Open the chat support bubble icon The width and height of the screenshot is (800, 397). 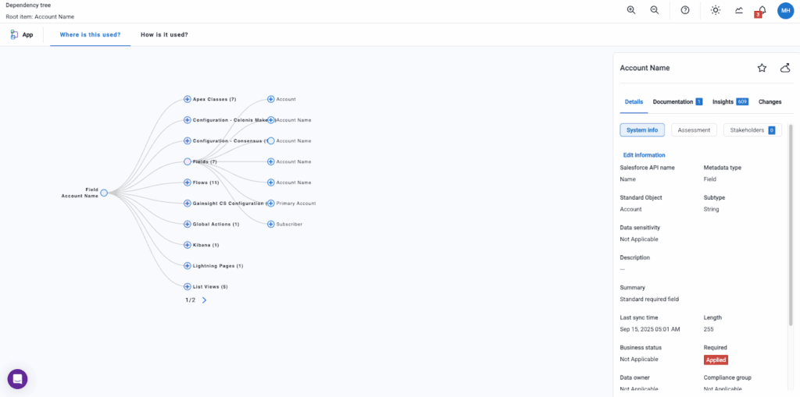click(17, 379)
